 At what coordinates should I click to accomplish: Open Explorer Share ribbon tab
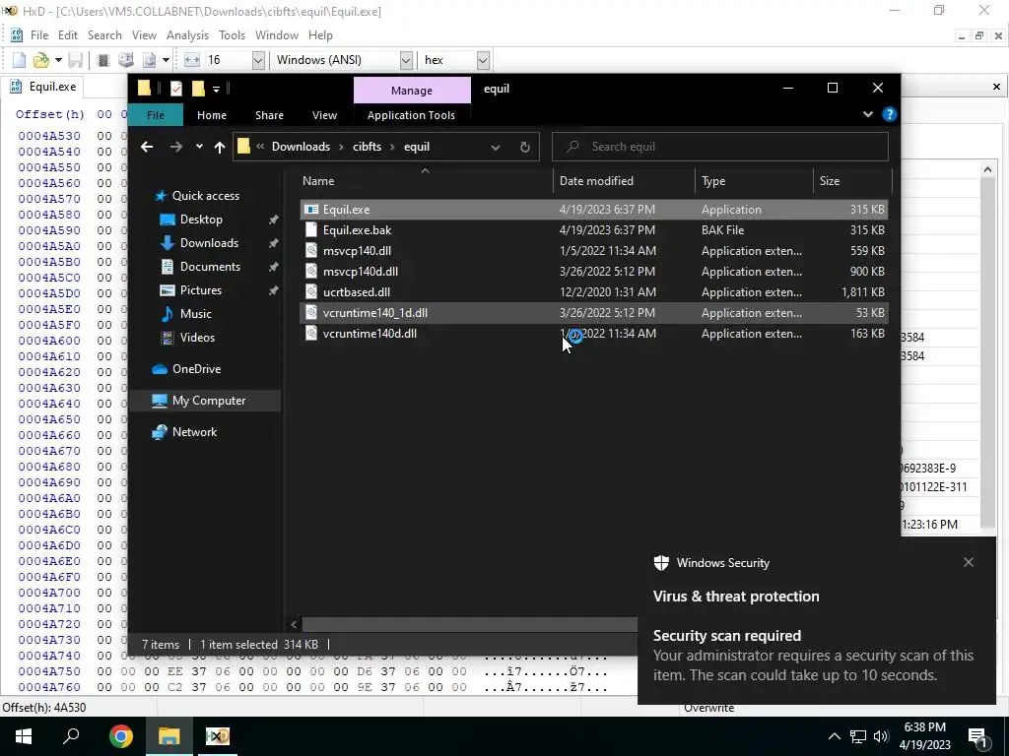pos(269,115)
